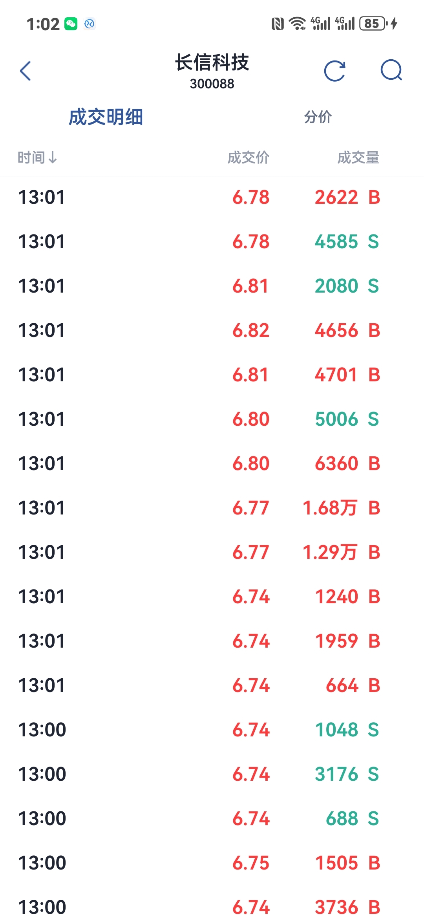
Task: Switch to the 分价 tab
Action: [x=318, y=117]
